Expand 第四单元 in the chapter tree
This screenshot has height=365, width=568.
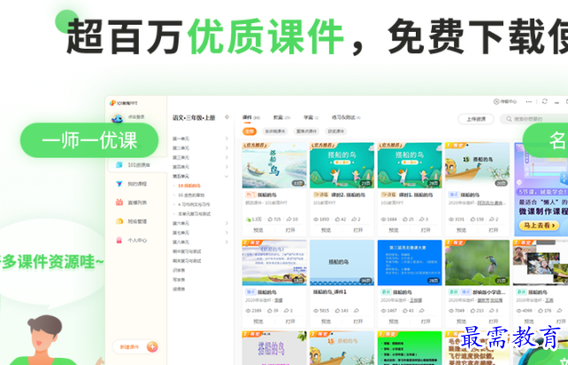point(227,167)
